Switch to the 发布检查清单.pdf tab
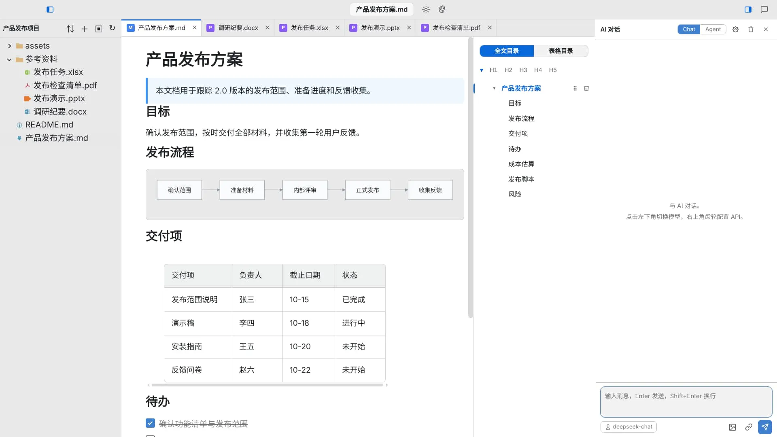The image size is (777, 437). [x=456, y=28]
